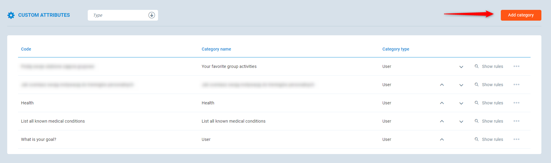Show rules for 'What is your goal?'
Viewport: 551px width, 163px height.
click(489, 139)
